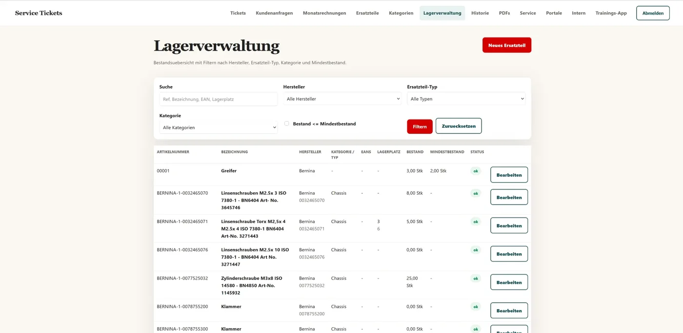Viewport: 683px width, 333px height.
Task: Click the ok status badge of Greifer
Action: pyautogui.click(x=476, y=171)
